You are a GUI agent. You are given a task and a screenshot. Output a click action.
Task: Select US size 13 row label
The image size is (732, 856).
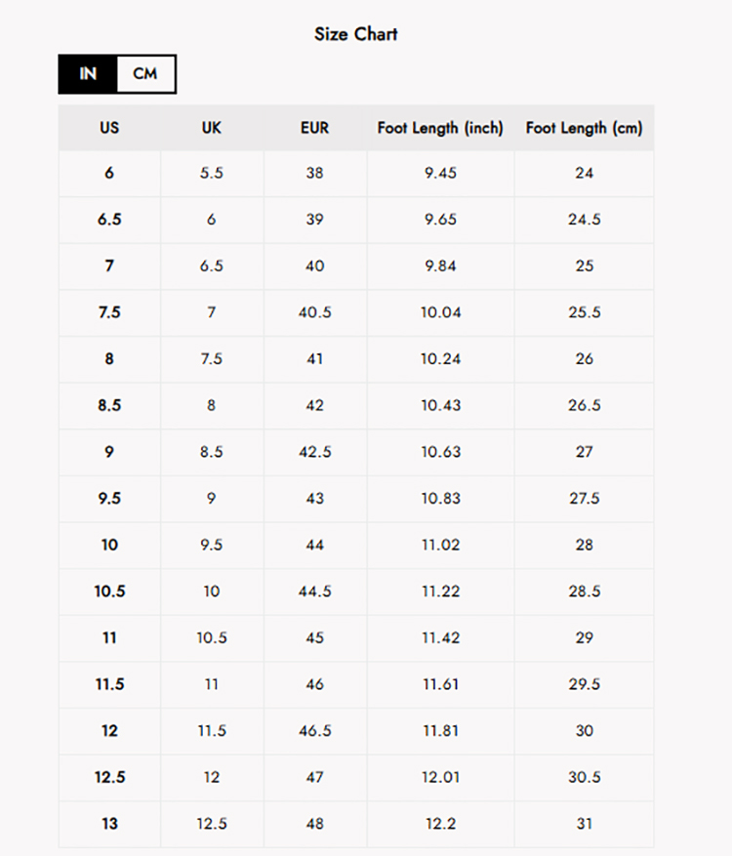point(109,824)
